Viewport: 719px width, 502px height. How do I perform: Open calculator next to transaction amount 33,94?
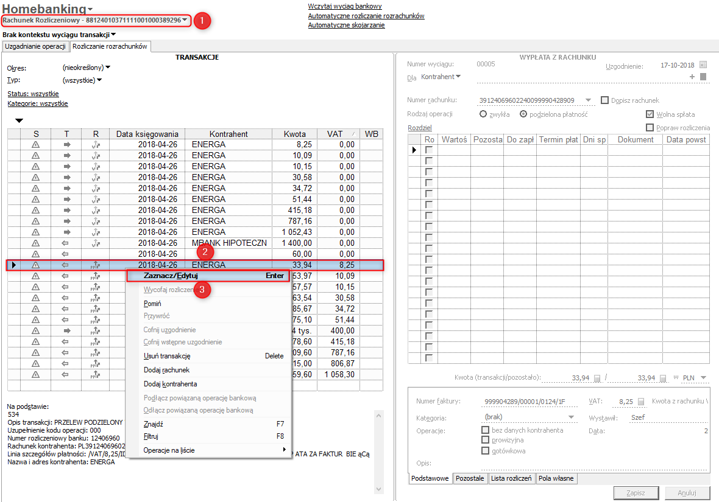coord(597,378)
